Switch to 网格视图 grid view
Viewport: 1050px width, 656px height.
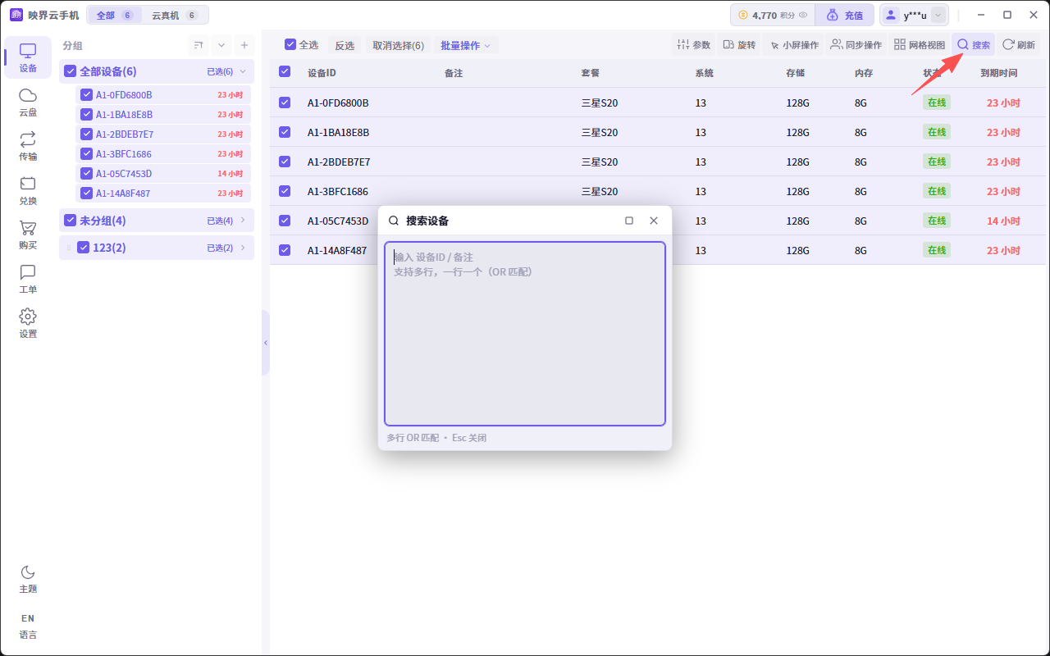920,45
